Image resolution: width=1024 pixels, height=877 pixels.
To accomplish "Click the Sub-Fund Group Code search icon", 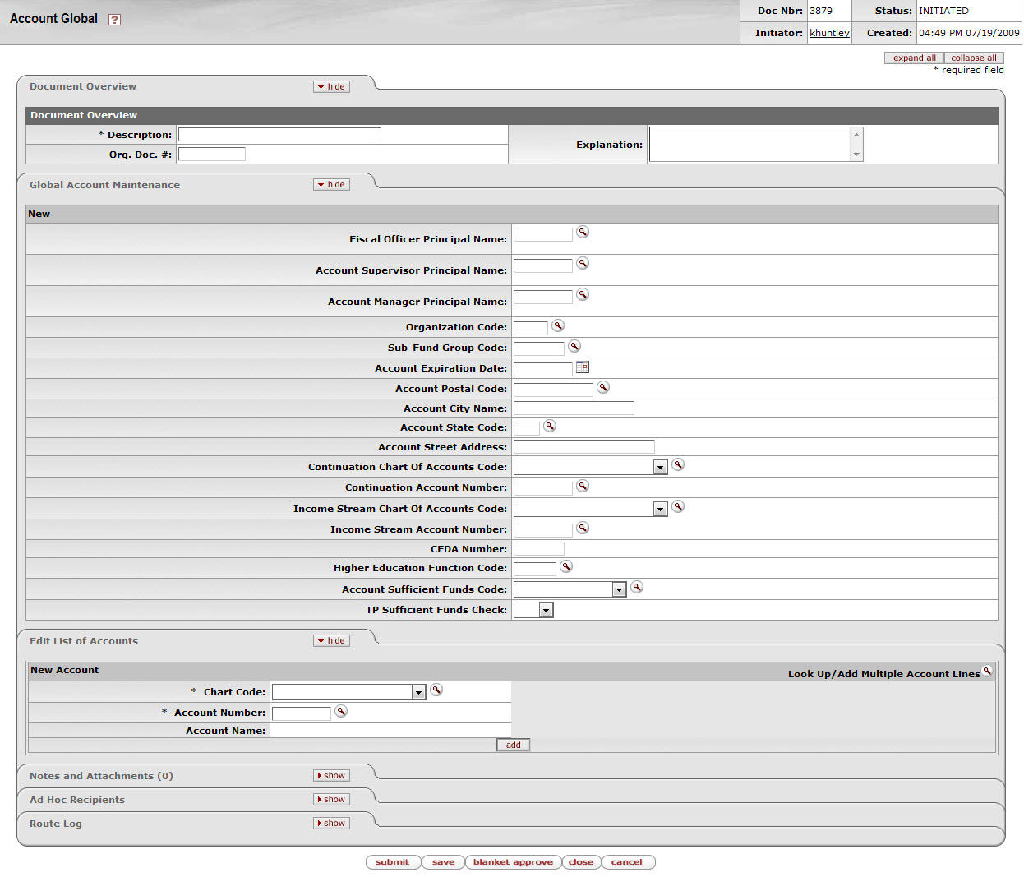I will click(x=574, y=347).
